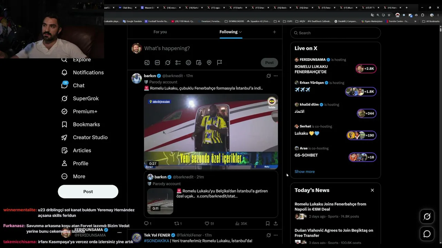
Task: Open the emoji picker in composer
Action: point(189,63)
